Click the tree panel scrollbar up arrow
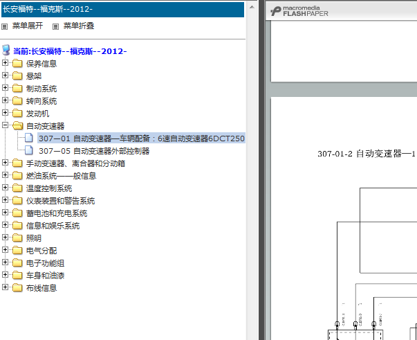This screenshot has height=340, width=417. [x=252, y=7]
